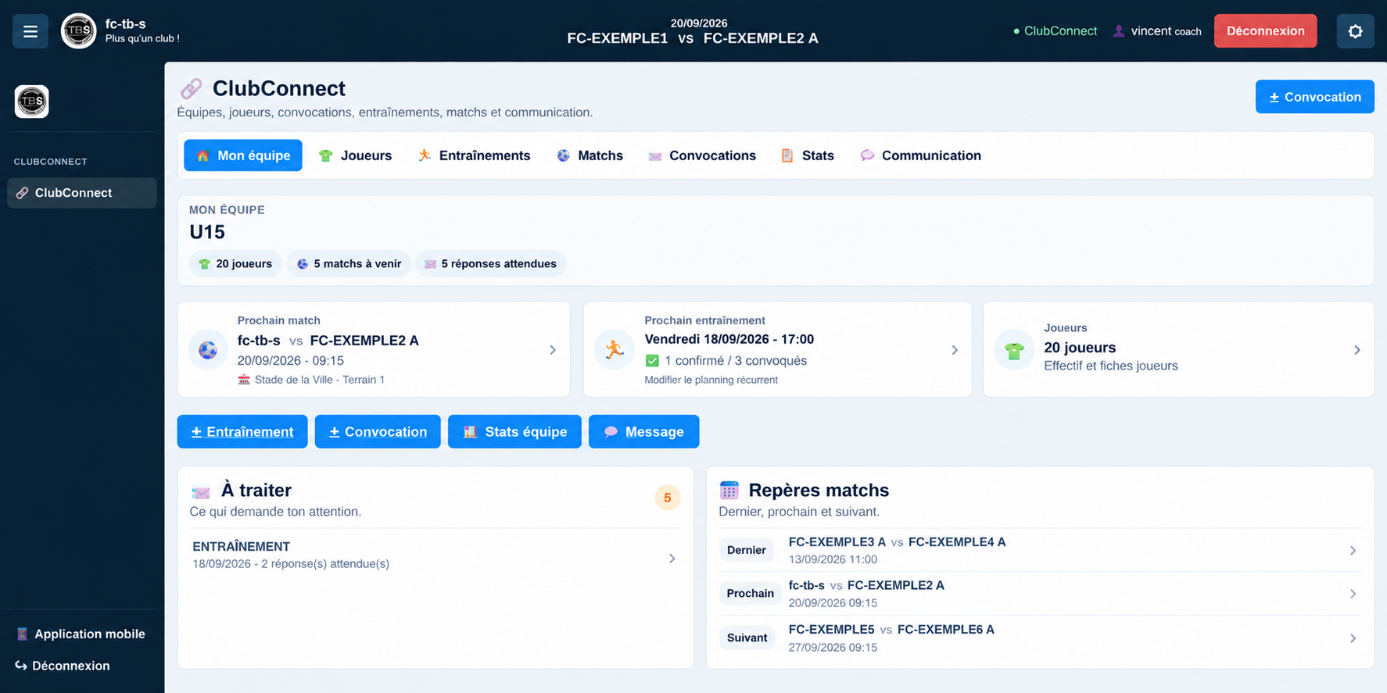Screen dimensions: 1387x693
Task: Click the stadium icon beside Stade de la Ville
Action: click(x=244, y=380)
